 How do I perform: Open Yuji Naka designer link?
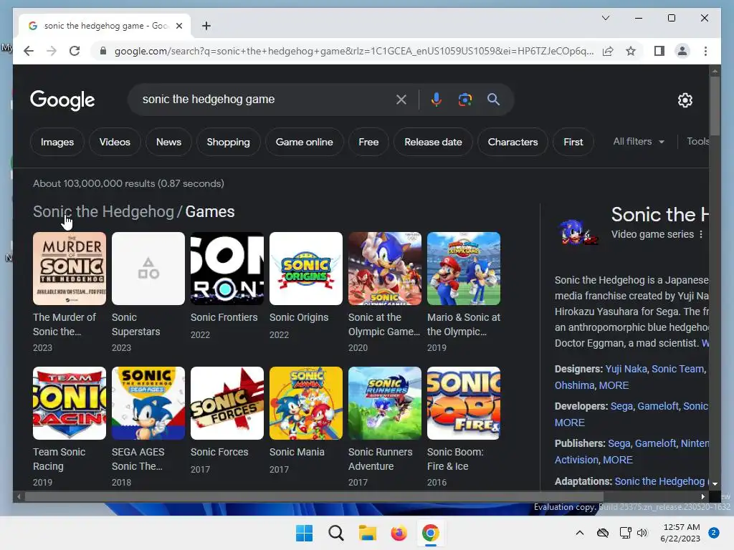626,369
